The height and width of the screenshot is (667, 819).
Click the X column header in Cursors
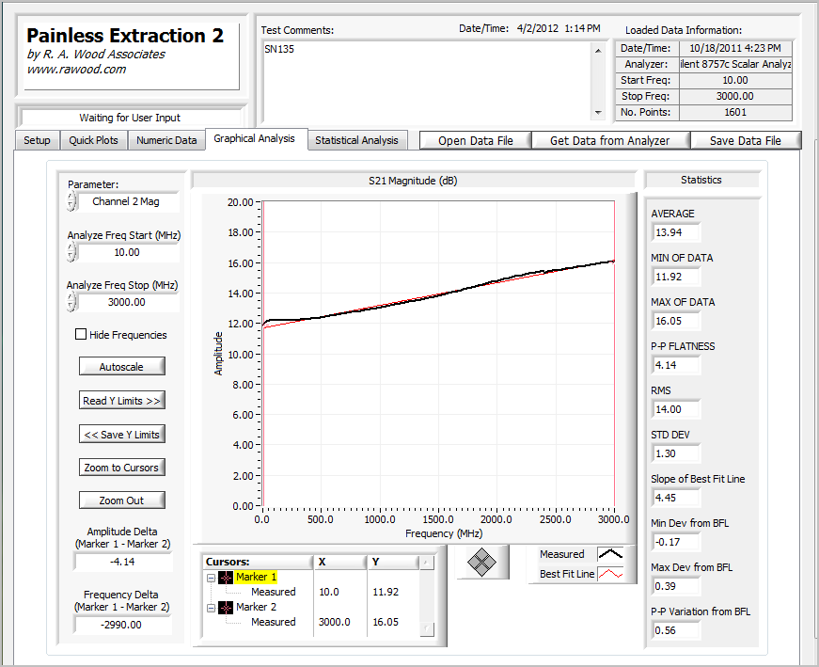(340, 562)
